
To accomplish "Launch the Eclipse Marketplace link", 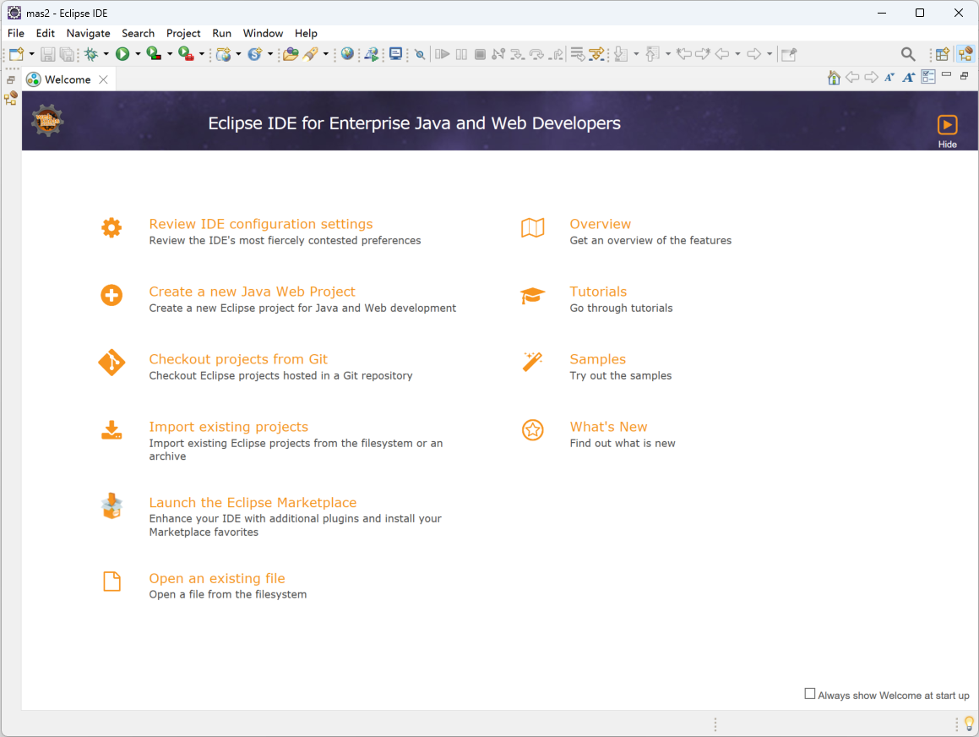I will coord(253,502).
